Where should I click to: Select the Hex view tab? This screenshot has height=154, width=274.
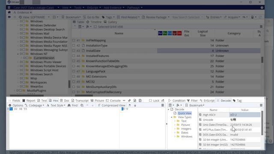click(54, 101)
